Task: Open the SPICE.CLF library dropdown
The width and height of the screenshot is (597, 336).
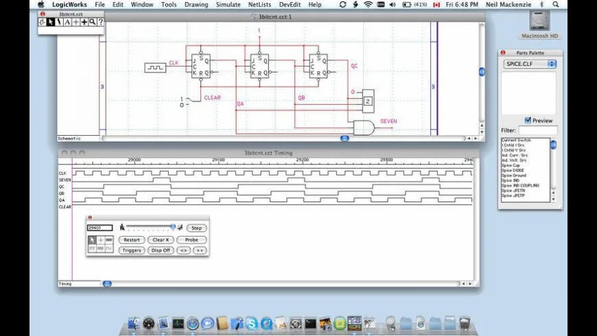Action: point(530,64)
